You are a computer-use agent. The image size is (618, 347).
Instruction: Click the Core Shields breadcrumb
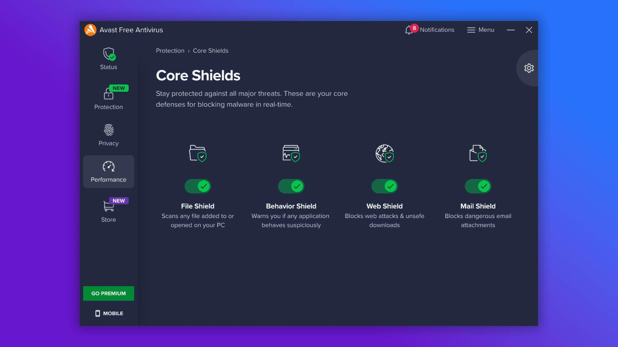[211, 51]
